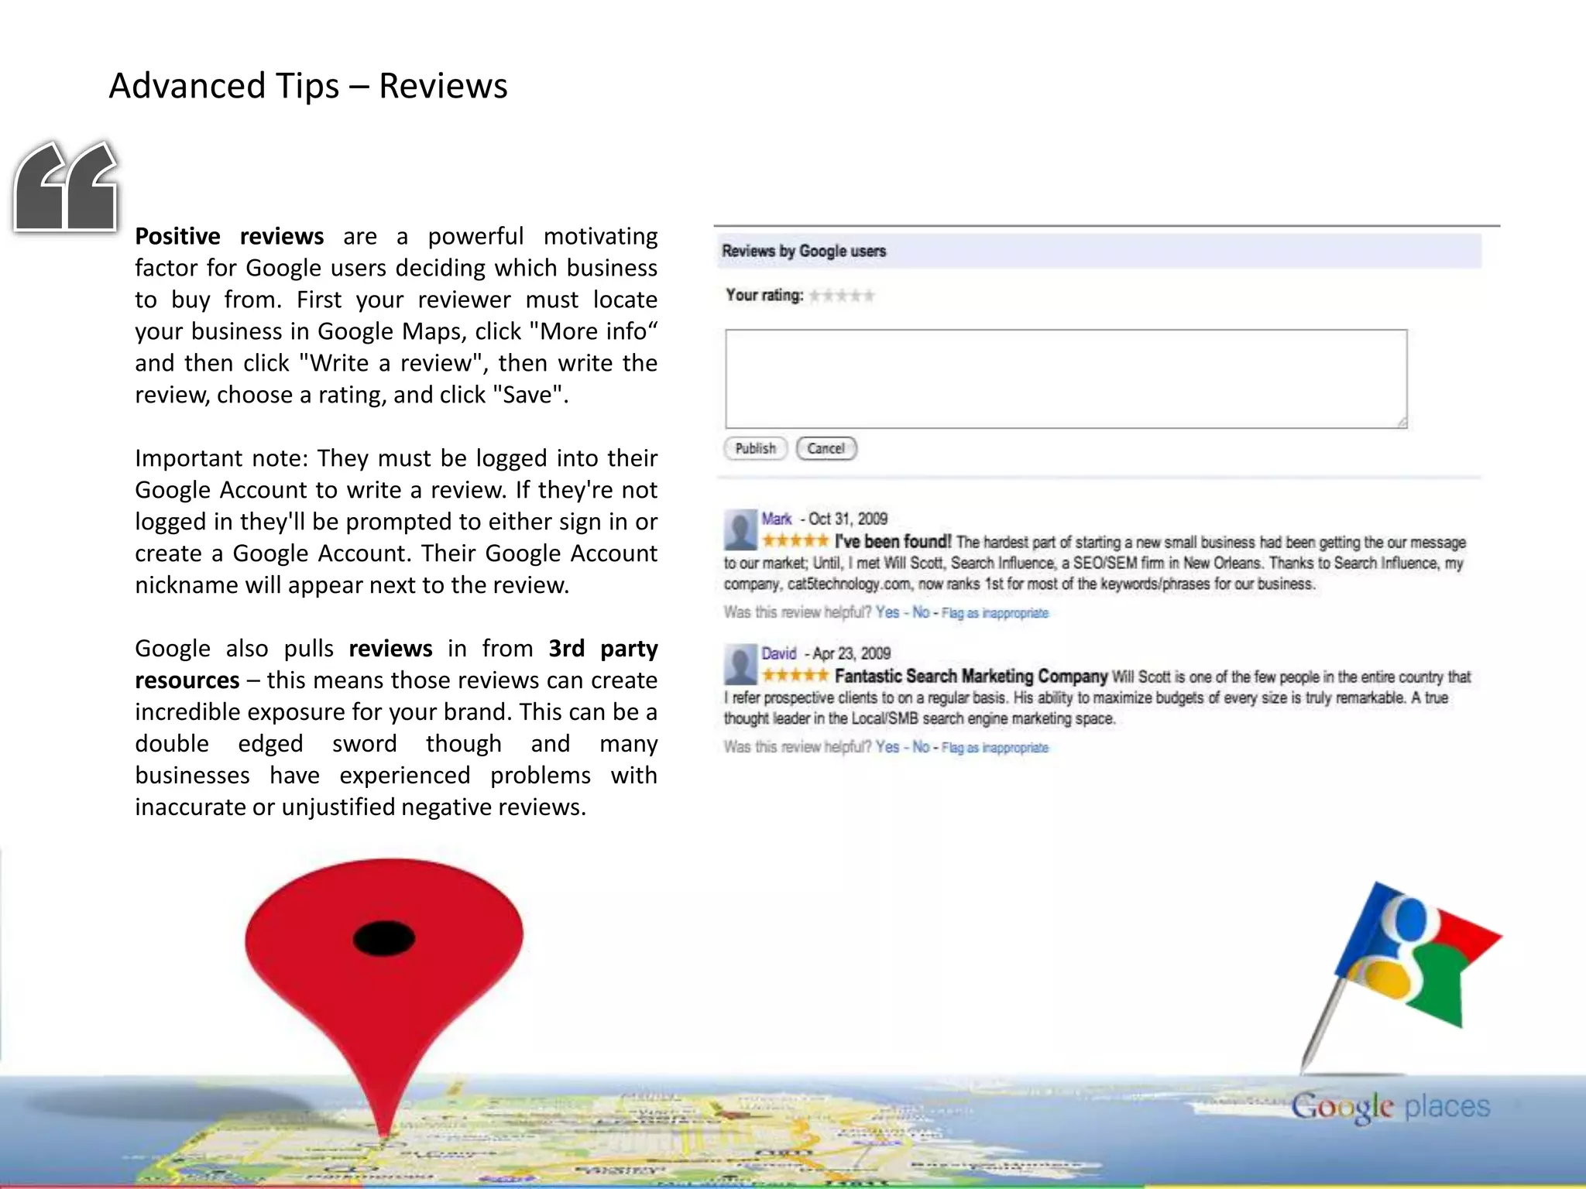Flag David's review as inappropriate
Viewport: 1586px width, 1189px height.
pyautogui.click(x=995, y=748)
